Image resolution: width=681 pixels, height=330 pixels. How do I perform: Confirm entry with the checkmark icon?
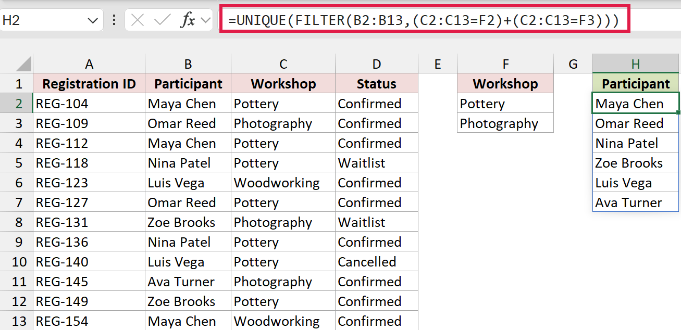[163, 21]
